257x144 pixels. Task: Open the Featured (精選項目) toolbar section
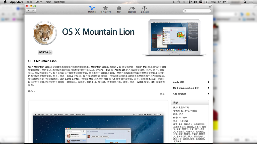coord(92,10)
